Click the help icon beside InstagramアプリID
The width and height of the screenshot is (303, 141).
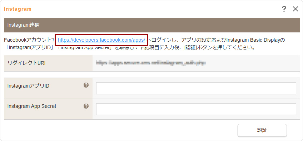(x=86, y=85)
